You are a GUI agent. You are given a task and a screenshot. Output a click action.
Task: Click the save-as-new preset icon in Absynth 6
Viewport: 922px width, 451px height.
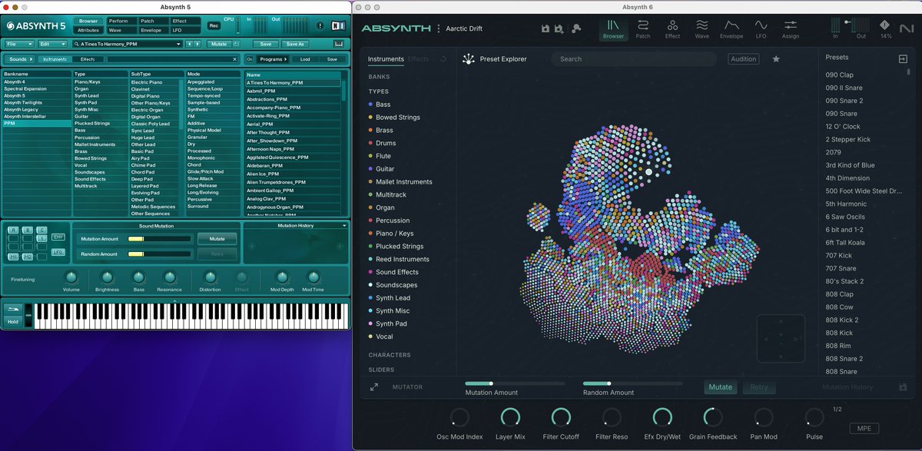tap(559, 29)
